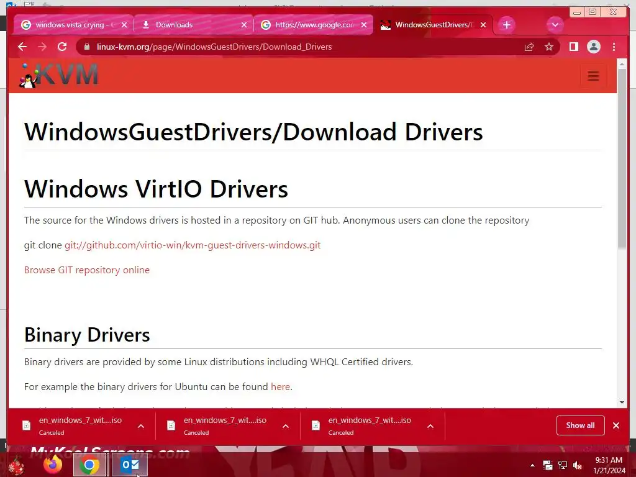636x477 pixels.
Task: Open the Start ornament button on taskbar
Action: [17, 465]
